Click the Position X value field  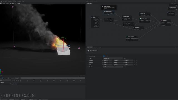coord(108,61)
